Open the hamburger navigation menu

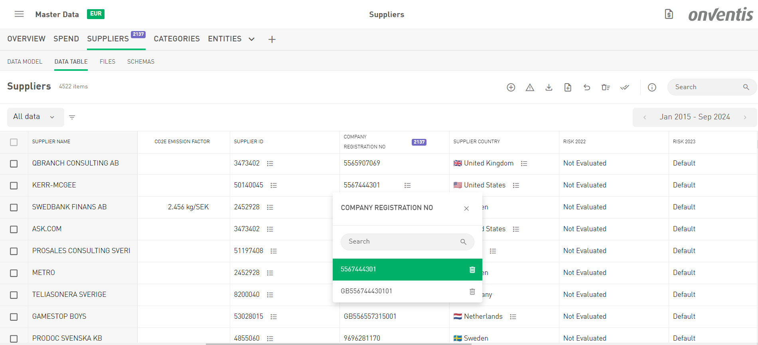[x=19, y=14]
